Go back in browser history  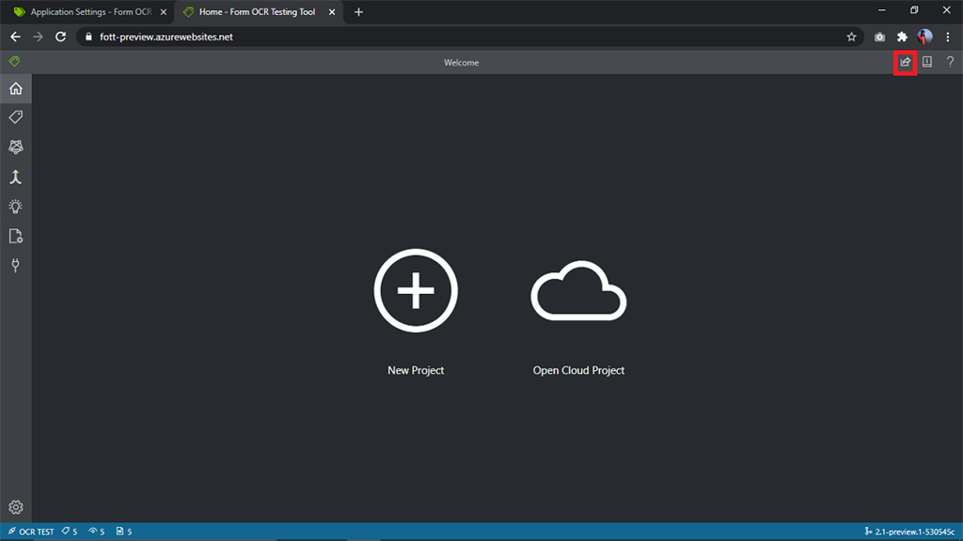click(15, 37)
